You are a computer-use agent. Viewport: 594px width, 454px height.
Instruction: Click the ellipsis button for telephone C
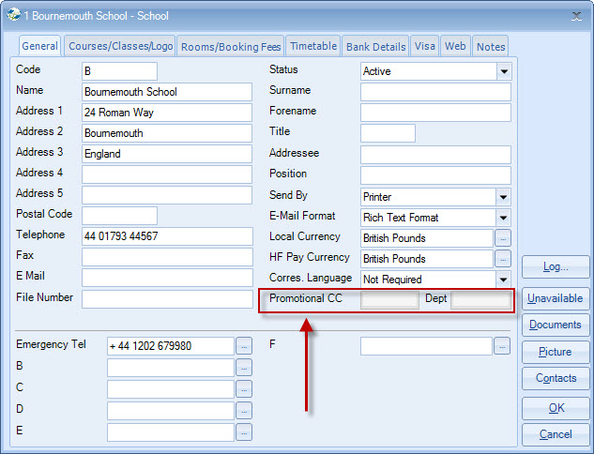tap(244, 389)
